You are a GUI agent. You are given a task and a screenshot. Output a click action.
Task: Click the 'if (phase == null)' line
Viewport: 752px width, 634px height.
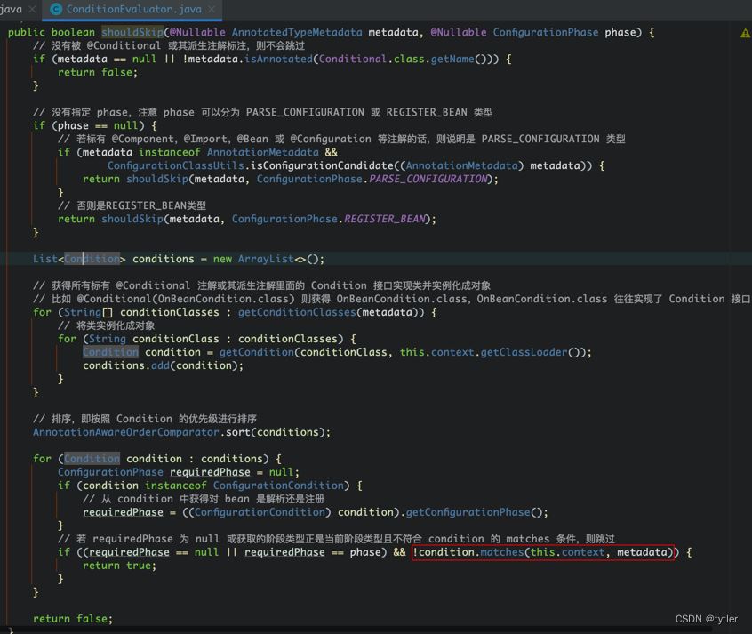[94, 125]
